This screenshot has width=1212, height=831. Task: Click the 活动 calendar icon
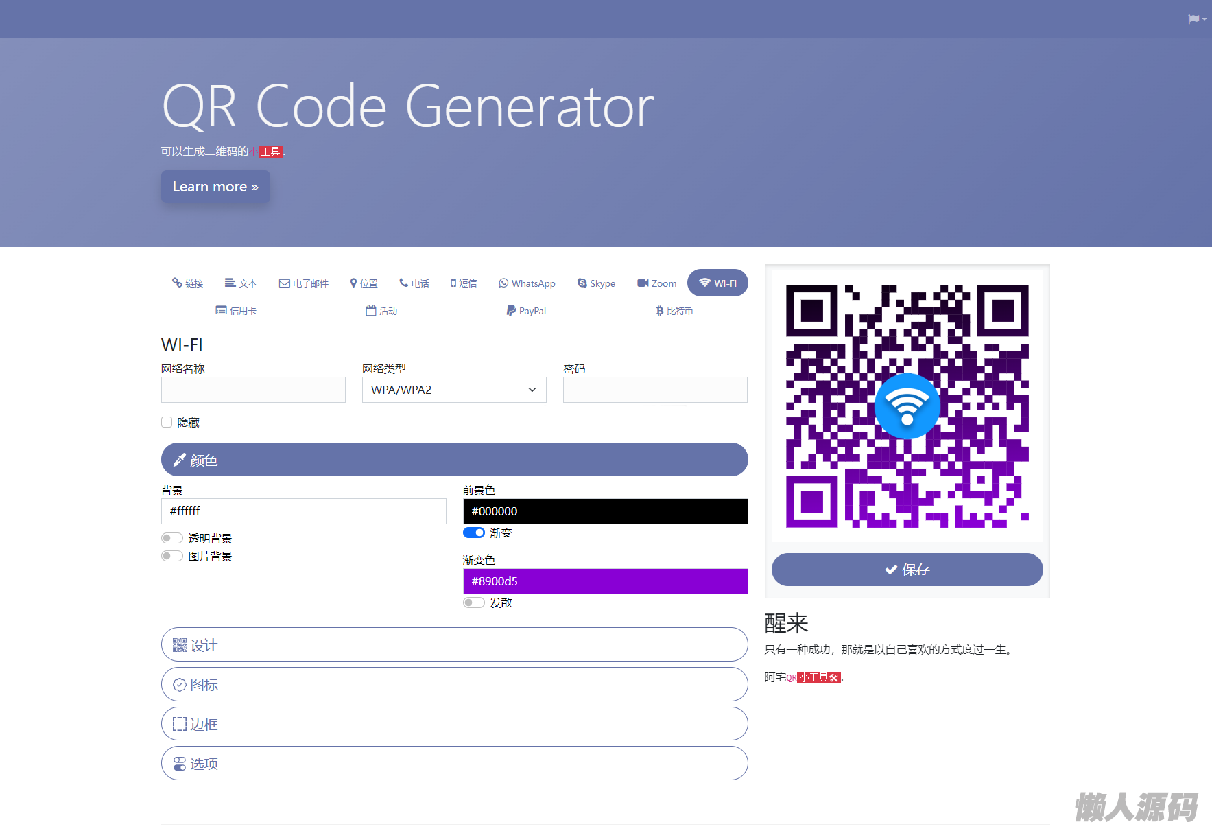(371, 310)
